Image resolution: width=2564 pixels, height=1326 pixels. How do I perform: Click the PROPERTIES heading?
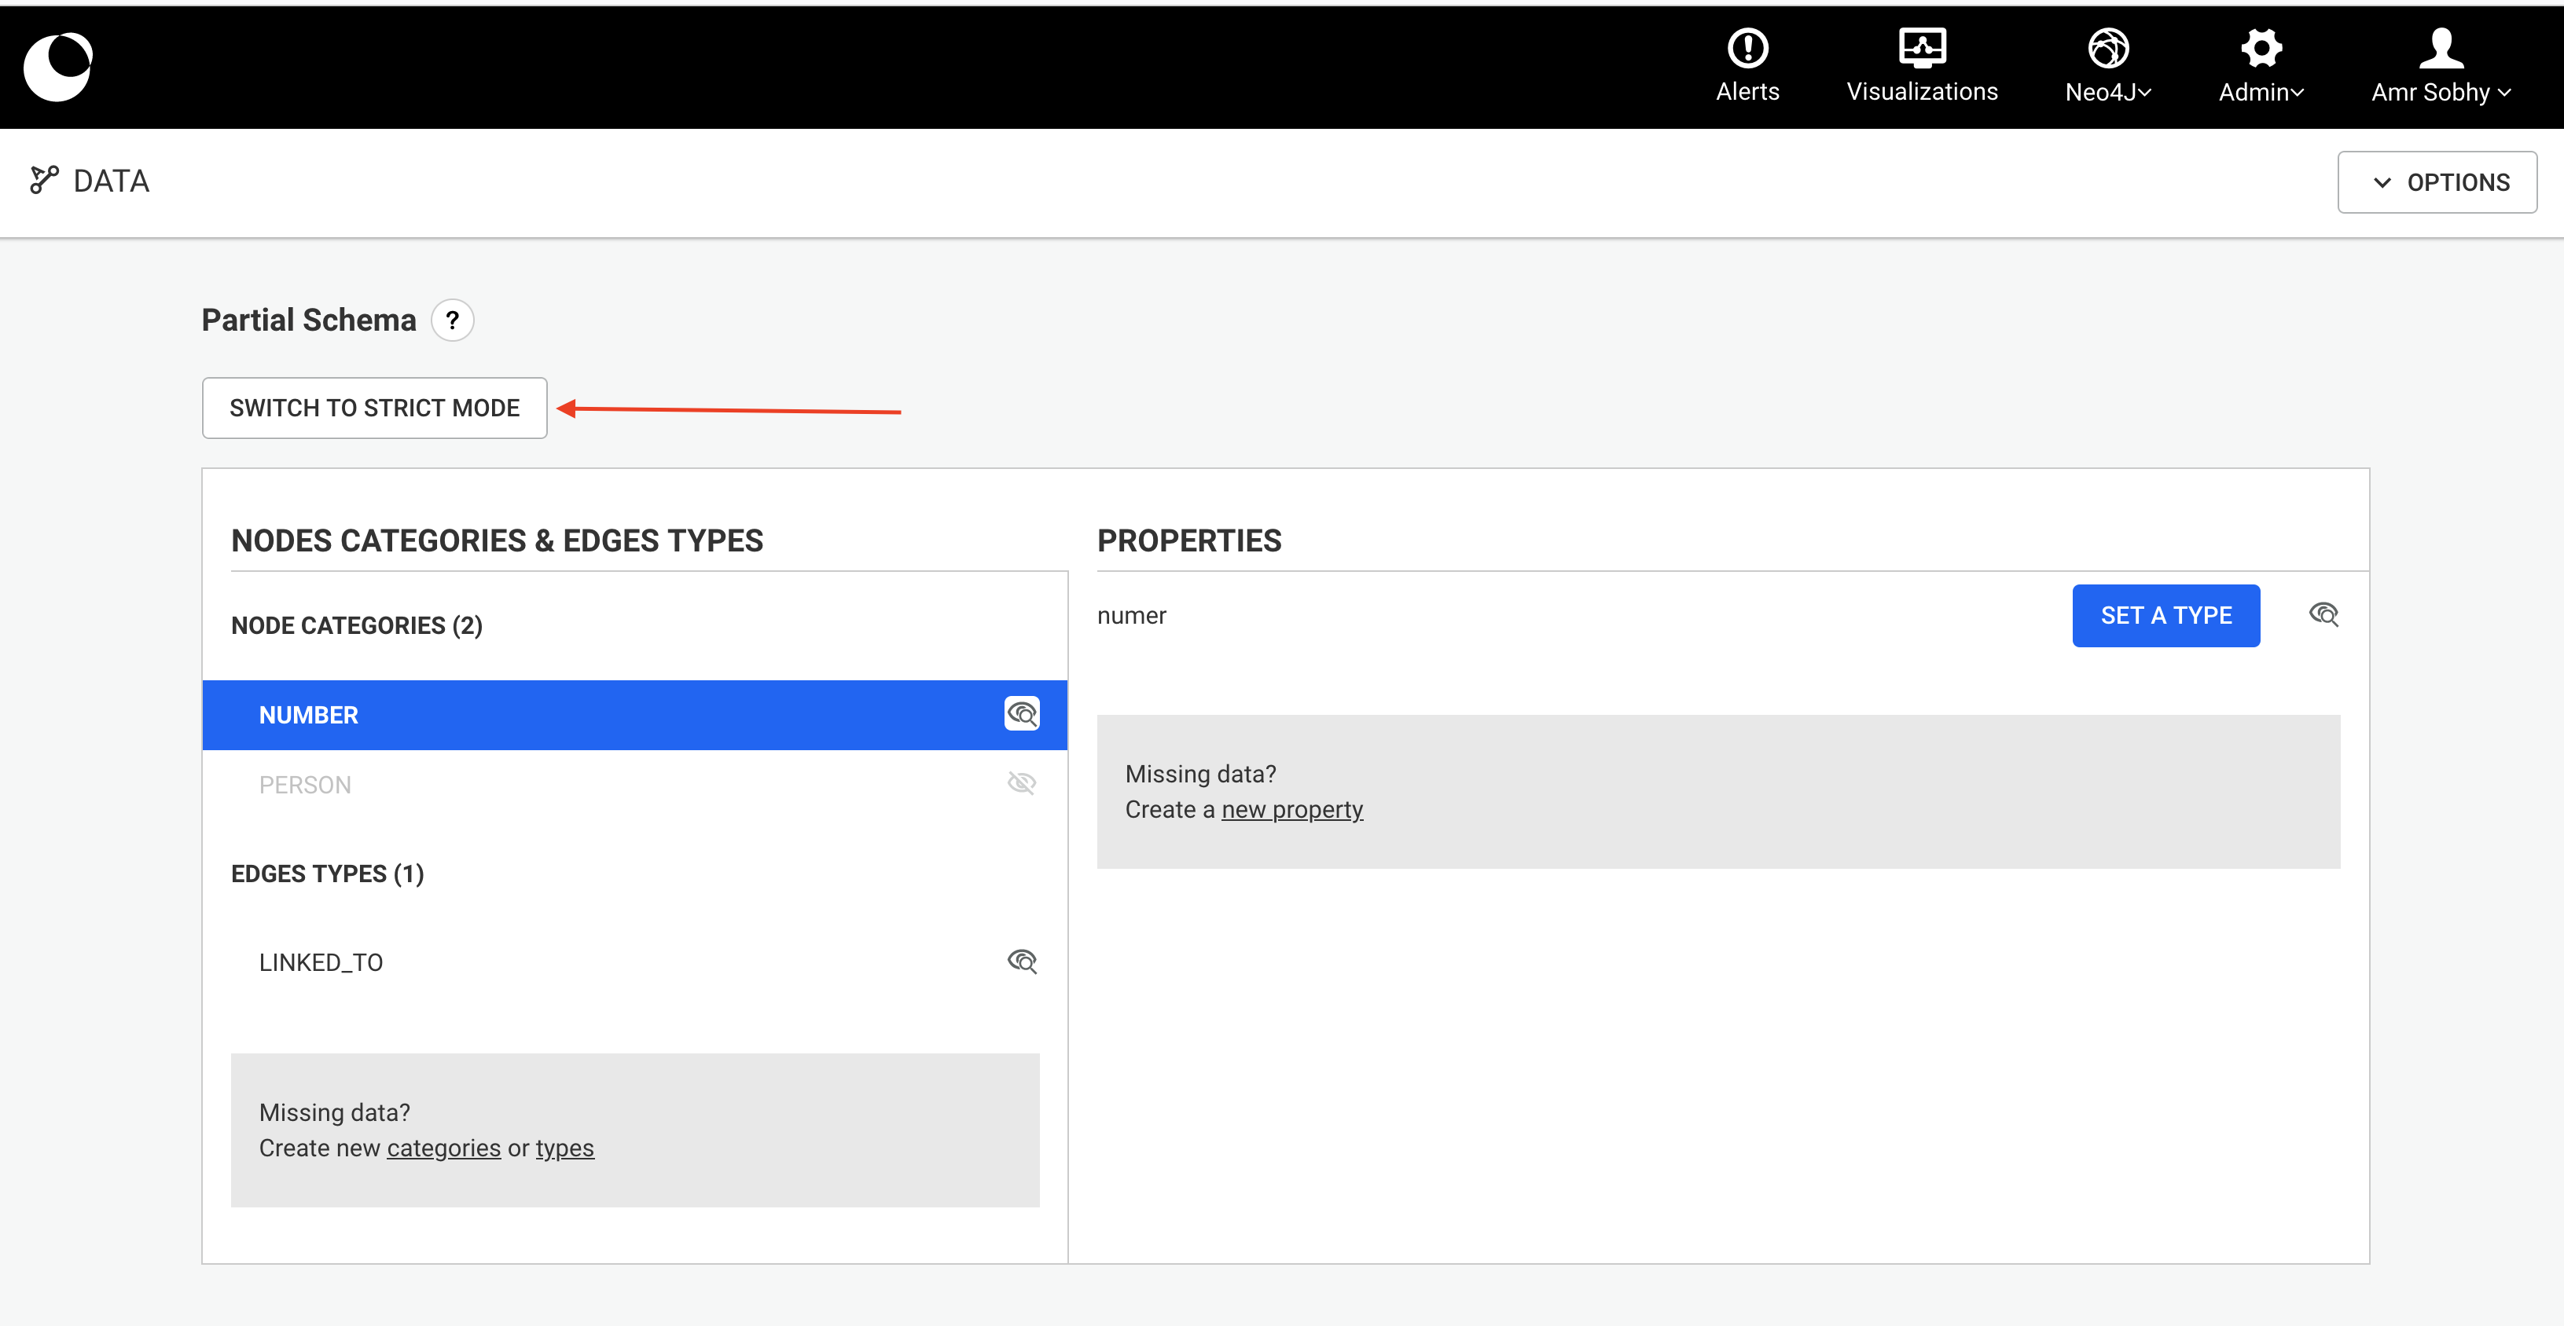1189,540
